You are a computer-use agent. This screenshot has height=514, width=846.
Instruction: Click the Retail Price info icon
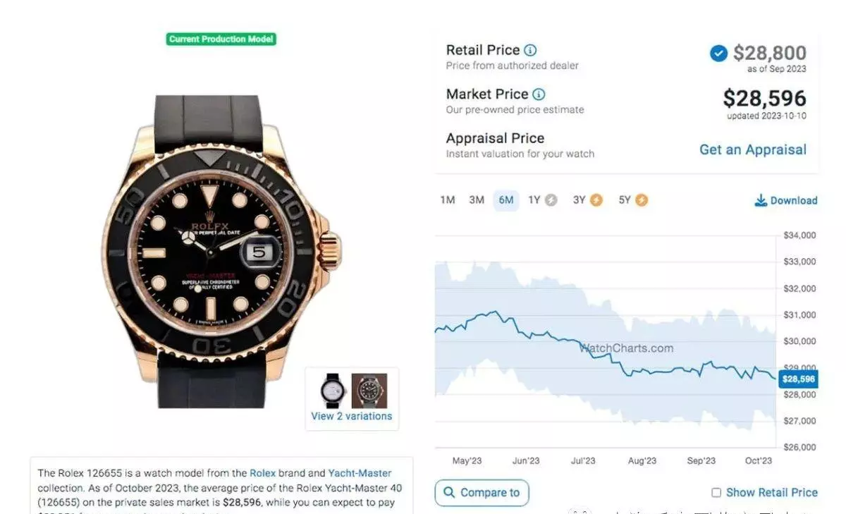pos(530,50)
